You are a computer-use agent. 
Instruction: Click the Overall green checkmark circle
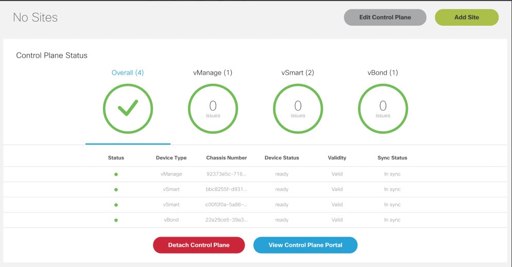pyautogui.click(x=128, y=109)
